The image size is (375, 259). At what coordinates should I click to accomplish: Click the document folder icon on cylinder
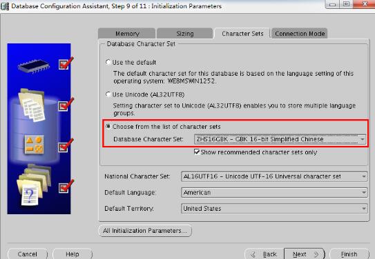pyautogui.click(x=32, y=105)
